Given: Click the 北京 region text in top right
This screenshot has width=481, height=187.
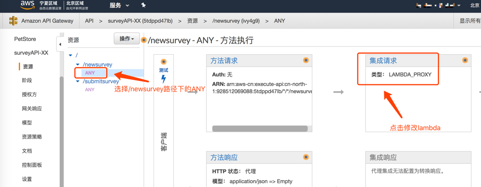Looking at the screenshot, I should tap(475, 5).
